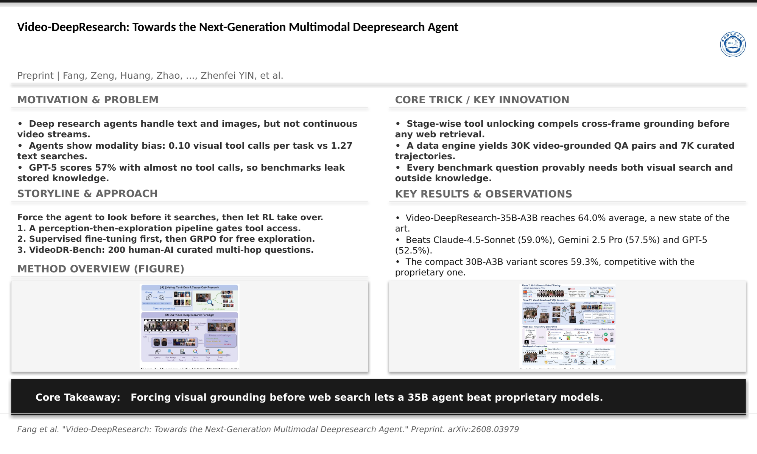The image size is (757, 454).
Task: Select the takeaway "Forcing visual grounding before web search"
Action: [x=367, y=397]
